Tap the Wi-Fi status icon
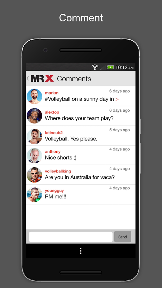The height and width of the screenshot is (288, 162). point(95,67)
